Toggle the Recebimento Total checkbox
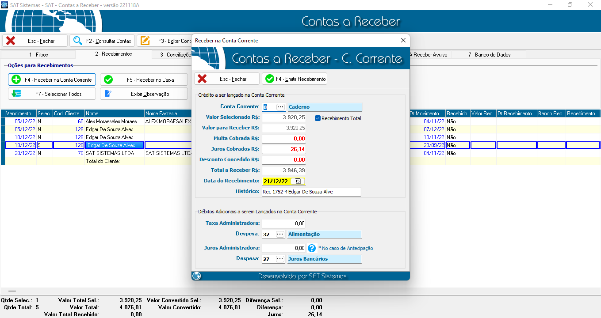 coord(318,118)
